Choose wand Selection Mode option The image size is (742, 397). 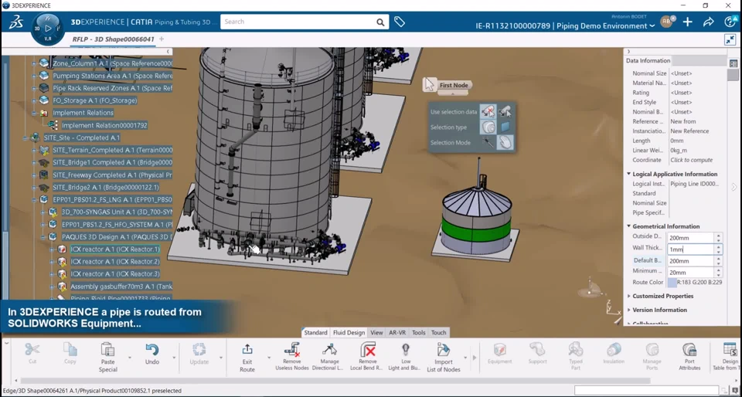click(488, 142)
